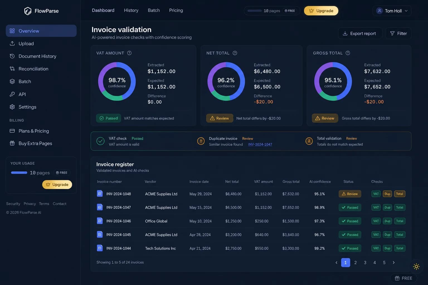Click the Your Usage progress bar

[19, 173]
